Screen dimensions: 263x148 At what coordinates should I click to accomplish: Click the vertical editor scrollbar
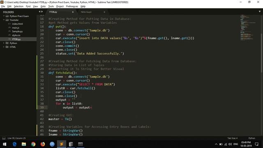point(261,53)
